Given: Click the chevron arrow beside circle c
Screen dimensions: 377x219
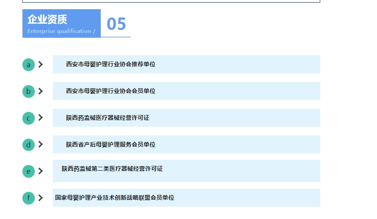Looking at the screenshot, I should pos(40,118).
